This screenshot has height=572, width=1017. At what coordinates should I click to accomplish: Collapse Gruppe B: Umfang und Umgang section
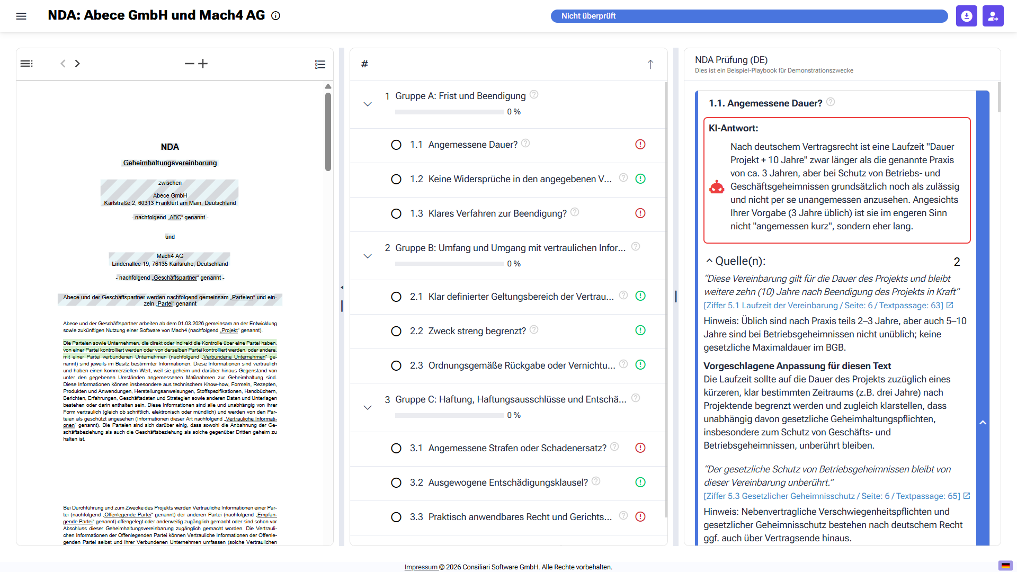click(x=368, y=256)
